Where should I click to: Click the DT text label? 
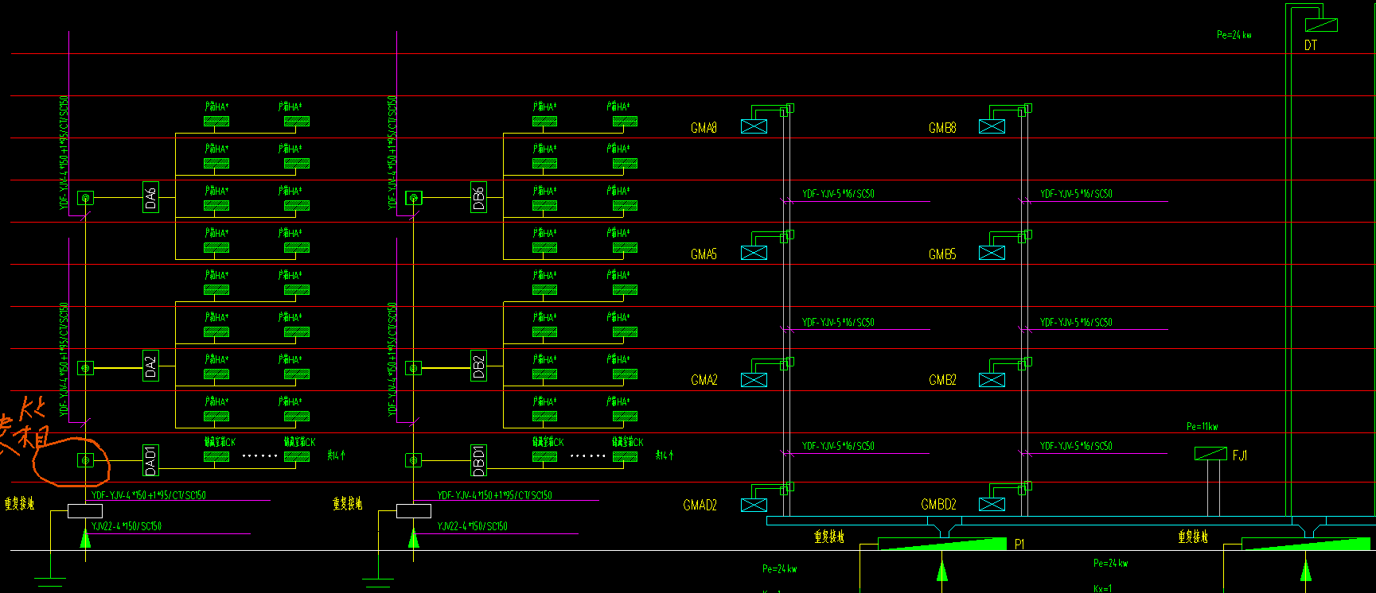(x=1311, y=45)
